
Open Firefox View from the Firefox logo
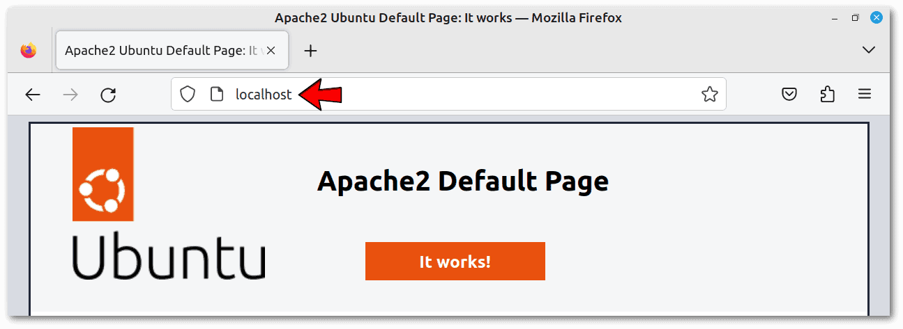click(x=28, y=50)
